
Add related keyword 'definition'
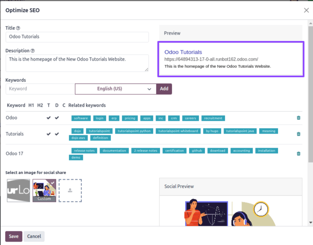coord(100,138)
